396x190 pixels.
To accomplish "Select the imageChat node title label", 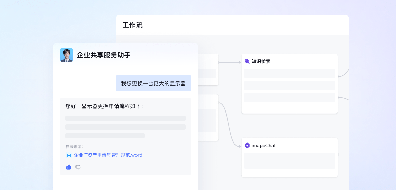I will [264, 146].
